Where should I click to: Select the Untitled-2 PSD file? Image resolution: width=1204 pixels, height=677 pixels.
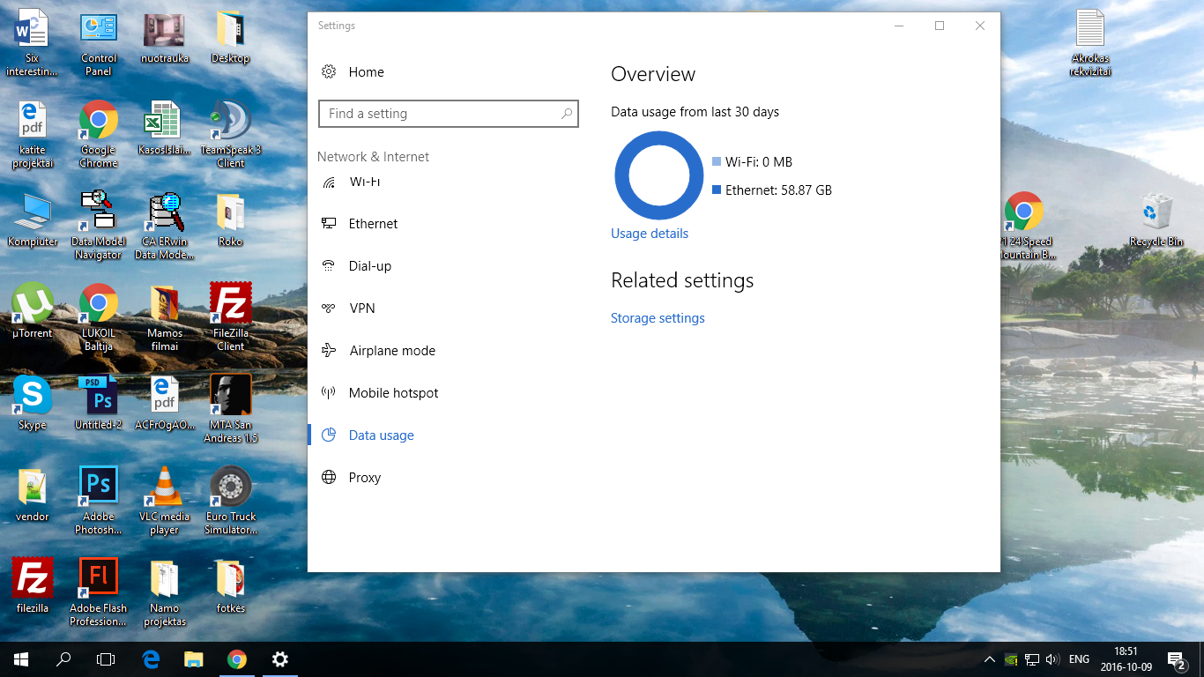(99, 403)
